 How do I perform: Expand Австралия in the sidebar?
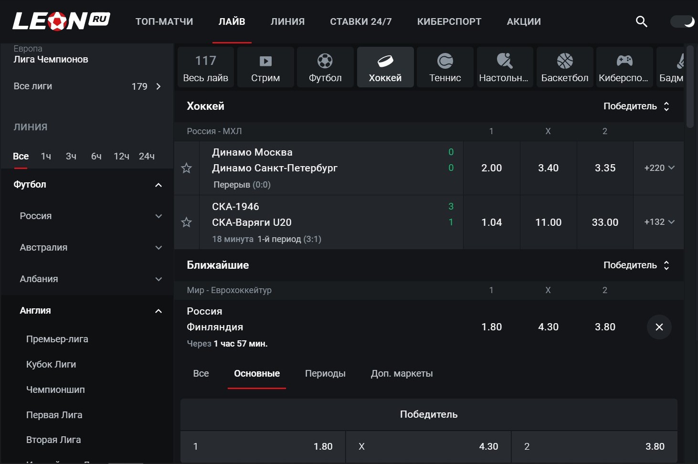pos(87,248)
